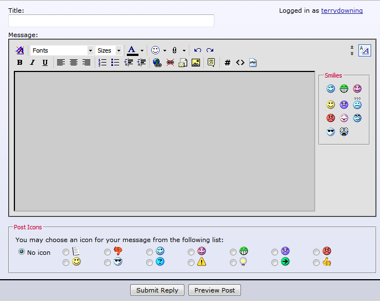Open the Sizes dropdown

pos(109,50)
